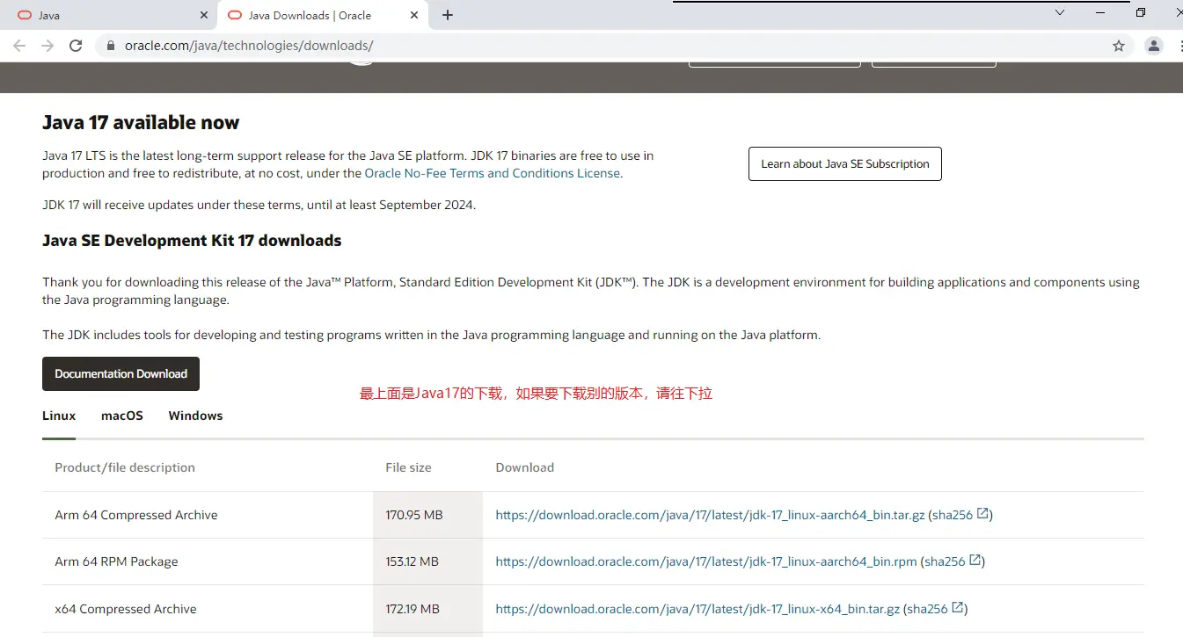Click the Documentation Download button

(x=120, y=373)
